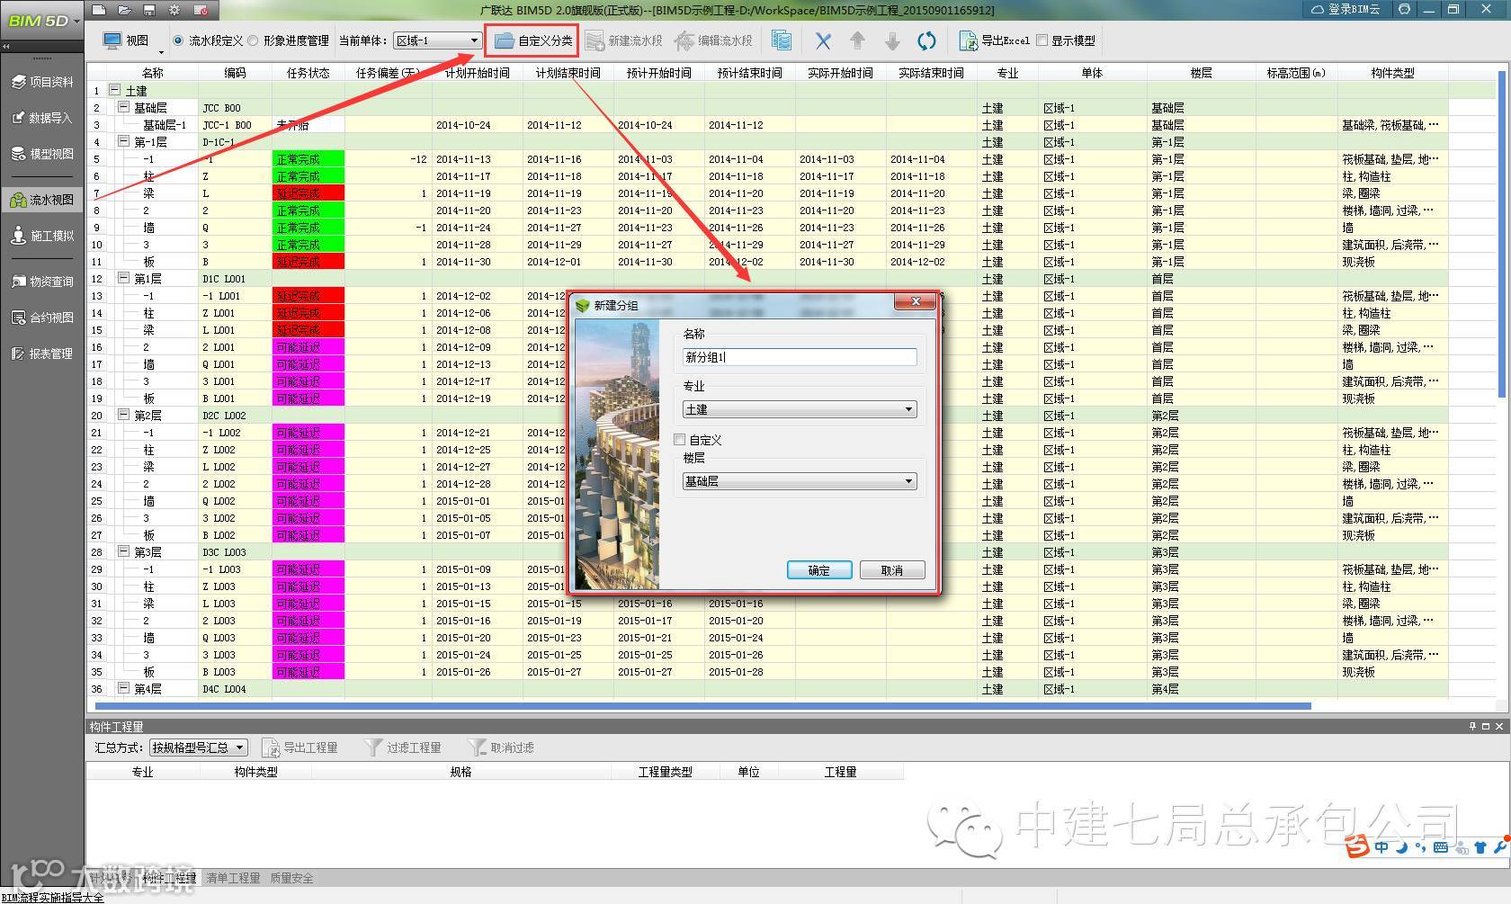
Task: Open 数据导入 in left sidebar
Action: [x=42, y=118]
